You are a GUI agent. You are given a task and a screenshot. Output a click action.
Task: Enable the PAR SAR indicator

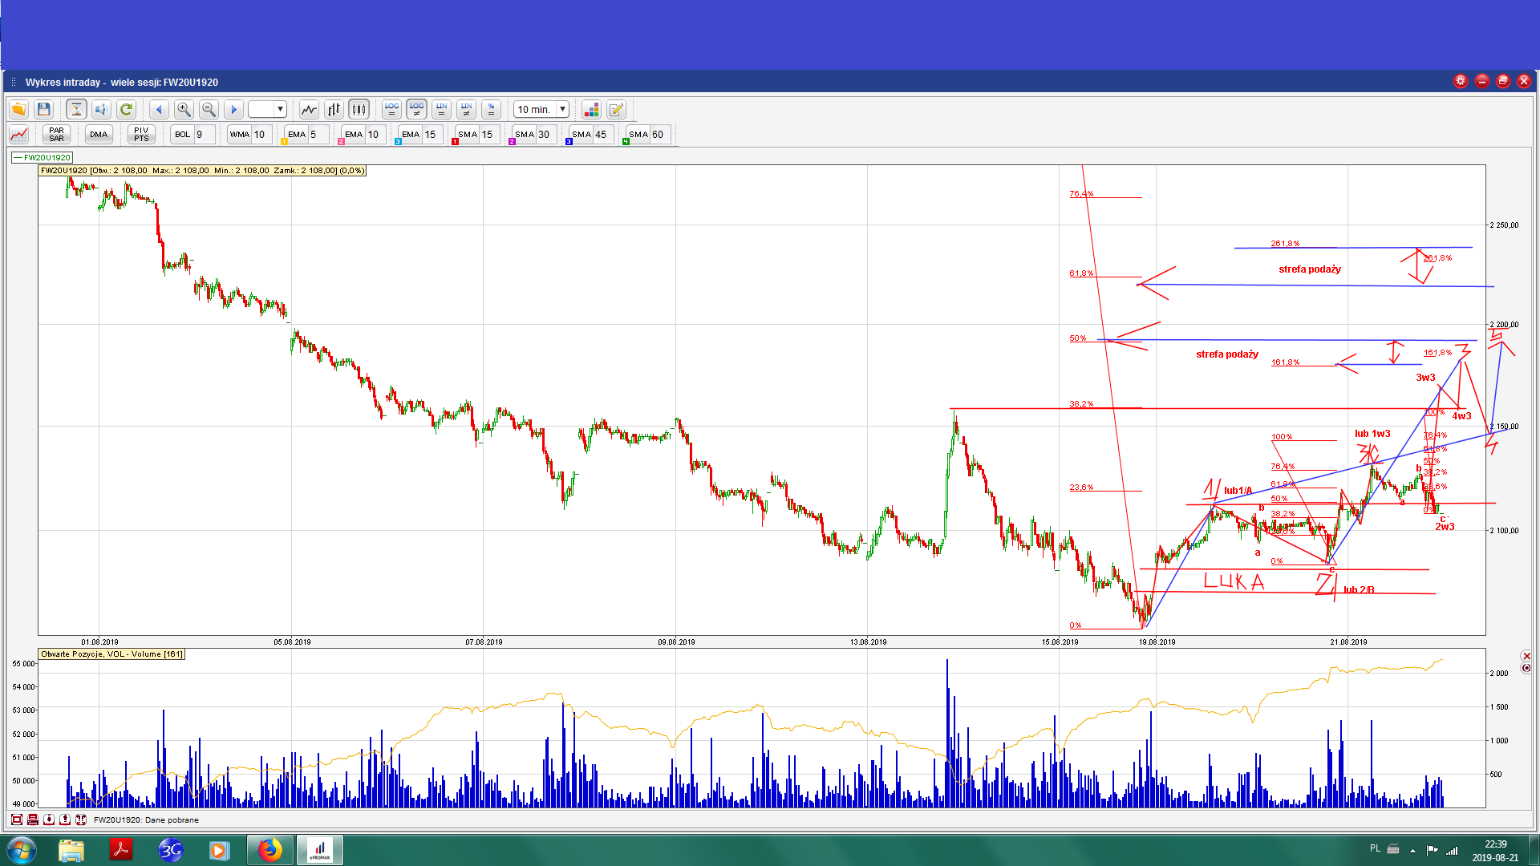[x=56, y=134]
